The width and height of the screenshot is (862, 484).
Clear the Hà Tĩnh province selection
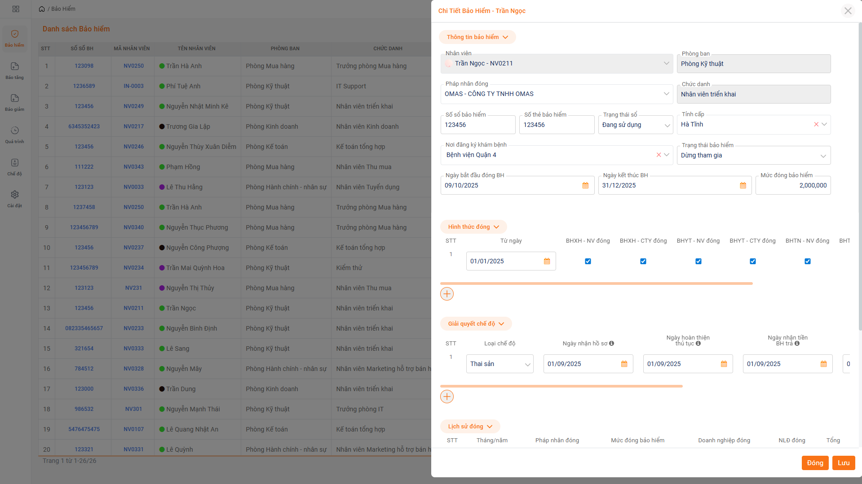[816, 125]
